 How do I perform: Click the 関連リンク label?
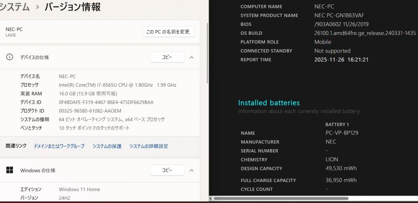click(16, 146)
